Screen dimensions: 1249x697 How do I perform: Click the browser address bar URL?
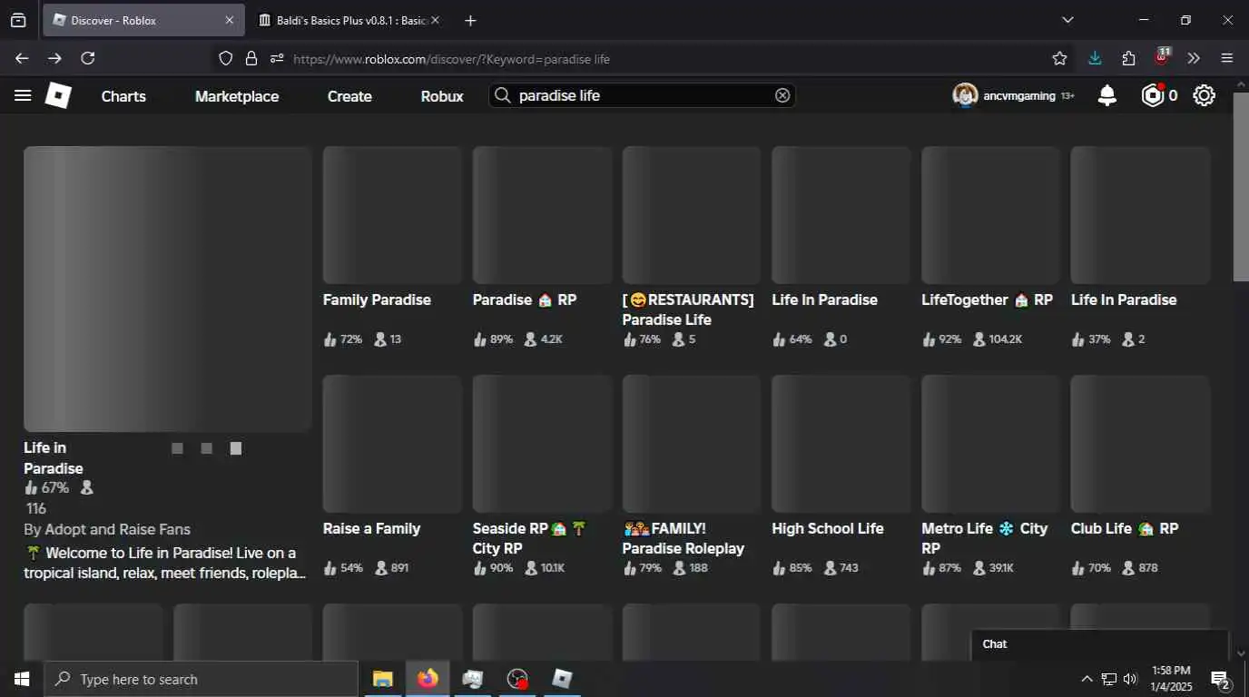(x=451, y=59)
